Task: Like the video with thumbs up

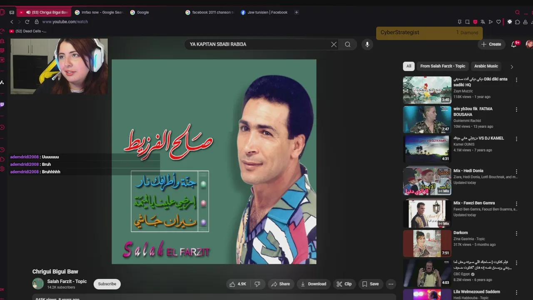Action: pyautogui.click(x=237, y=284)
